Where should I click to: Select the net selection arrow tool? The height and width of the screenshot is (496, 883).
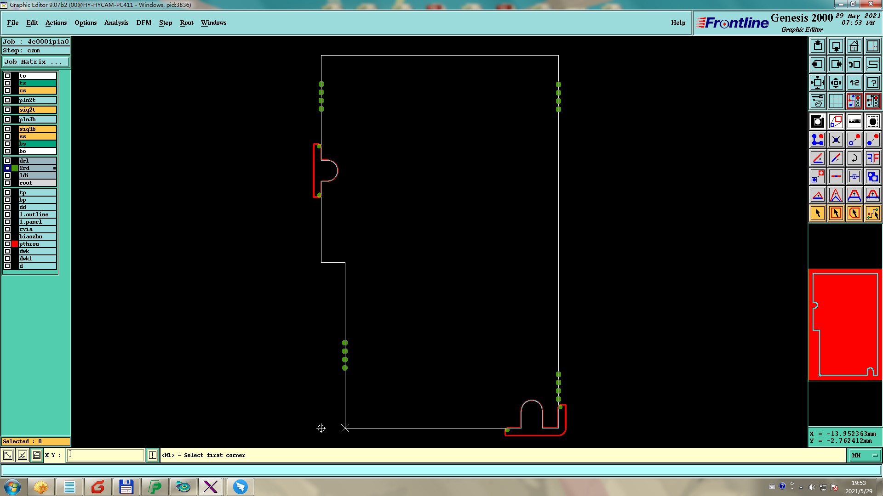tap(872, 213)
